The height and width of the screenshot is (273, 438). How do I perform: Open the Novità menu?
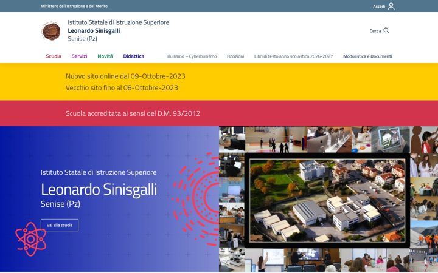(x=105, y=56)
